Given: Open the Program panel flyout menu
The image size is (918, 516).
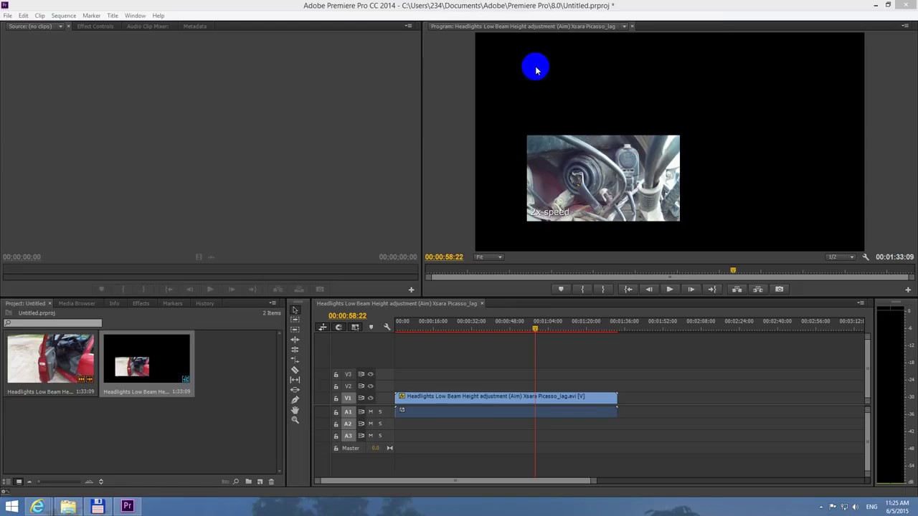Looking at the screenshot, I should [x=905, y=26].
